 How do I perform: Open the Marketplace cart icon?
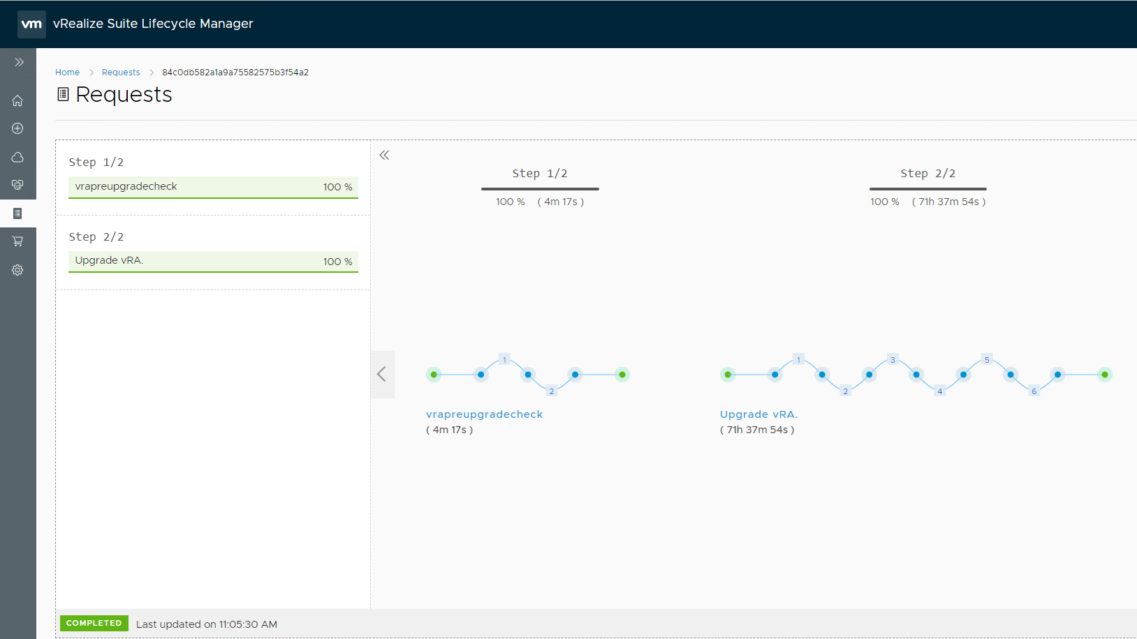click(17, 241)
